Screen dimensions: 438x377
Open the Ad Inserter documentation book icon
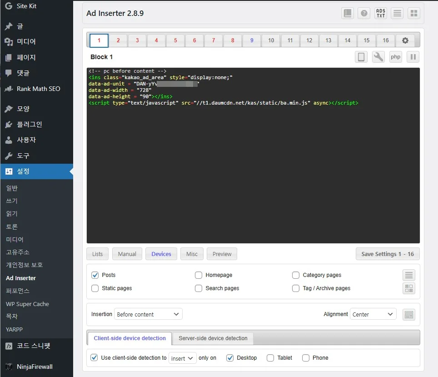tap(348, 13)
